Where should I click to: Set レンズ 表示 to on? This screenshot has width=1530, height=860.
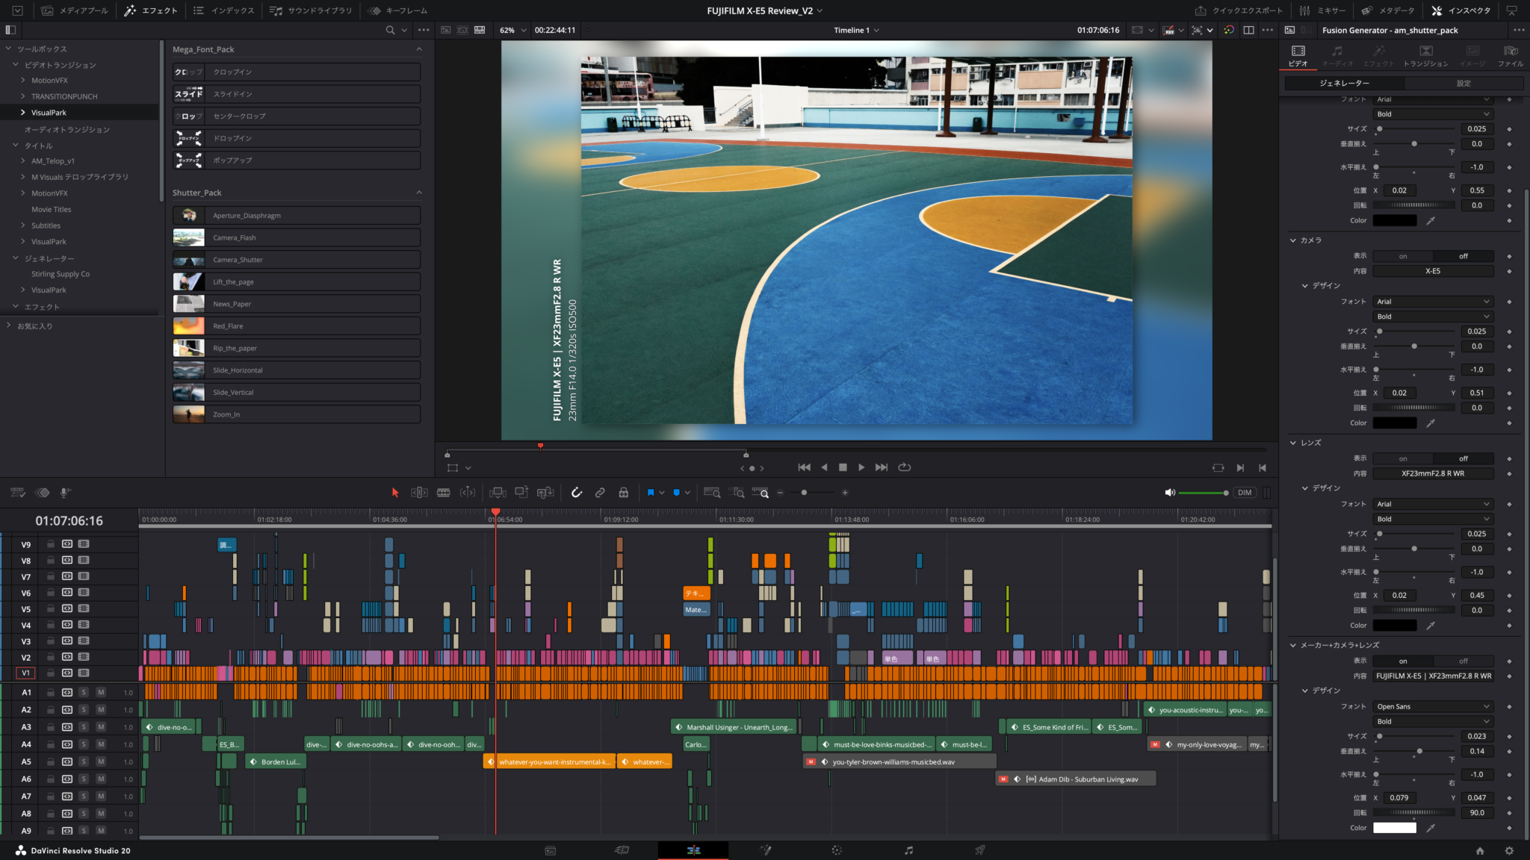(1403, 458)
